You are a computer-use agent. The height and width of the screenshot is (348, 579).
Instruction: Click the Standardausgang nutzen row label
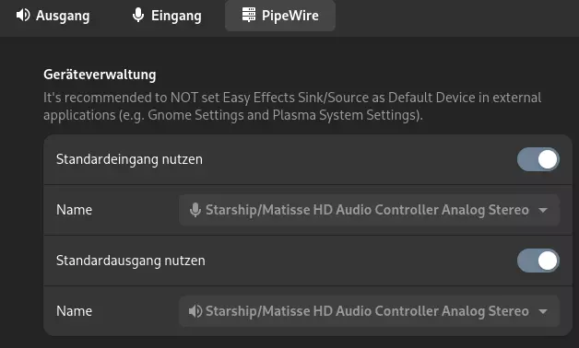[x=131, y=261]
